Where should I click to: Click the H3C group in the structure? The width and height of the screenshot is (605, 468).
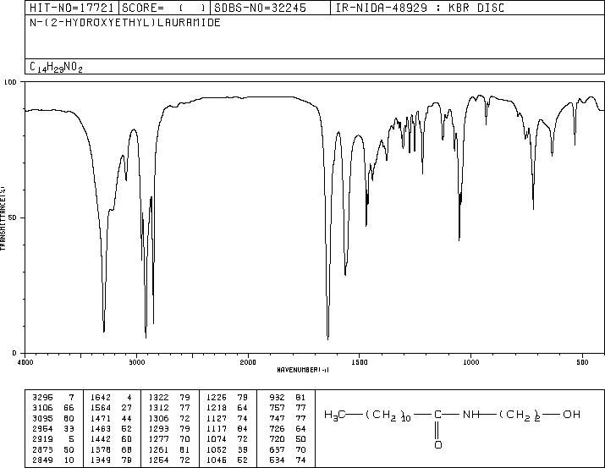[x=334, y=416]
